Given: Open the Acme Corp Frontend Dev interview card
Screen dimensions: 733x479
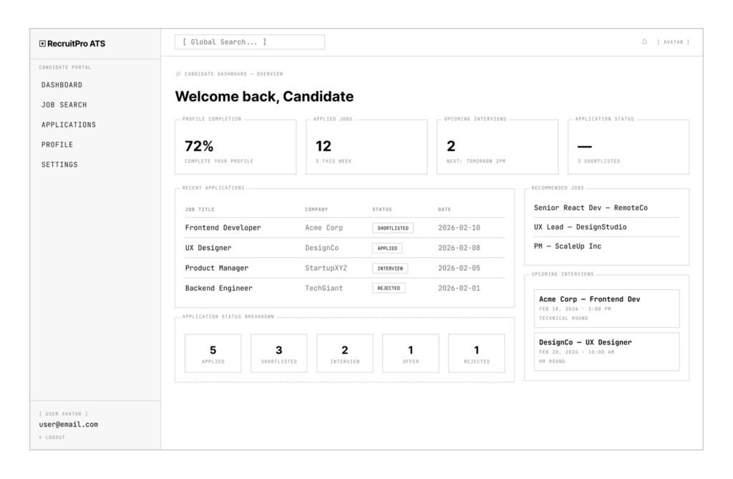Looking at the screenshot, I should 606,307.
